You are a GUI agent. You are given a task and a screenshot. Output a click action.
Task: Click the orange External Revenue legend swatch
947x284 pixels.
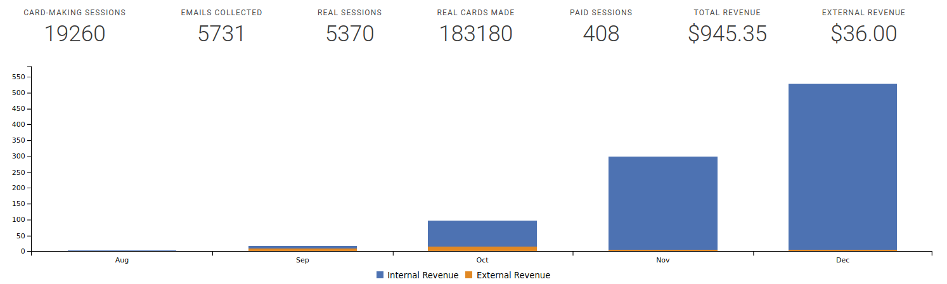(x=469, y=275)
